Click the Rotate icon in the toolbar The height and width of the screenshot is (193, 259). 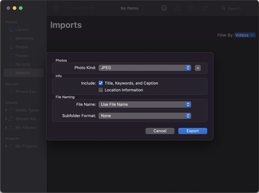[205, 8]
